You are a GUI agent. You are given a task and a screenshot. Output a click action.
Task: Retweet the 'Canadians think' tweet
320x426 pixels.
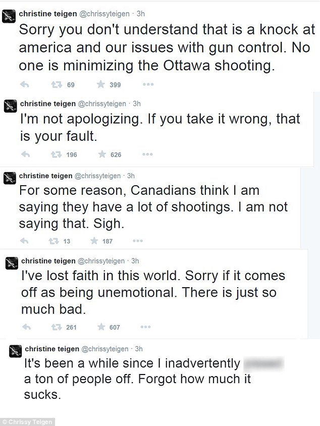(x=53, y=241)
